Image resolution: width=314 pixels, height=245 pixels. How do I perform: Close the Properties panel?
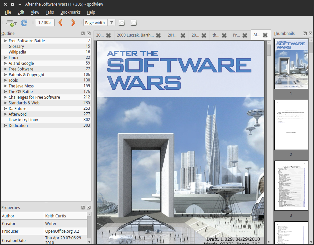(88, 207)
